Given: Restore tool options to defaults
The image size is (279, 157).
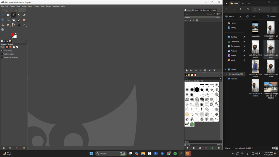Looking at the screenshot, I should tap(24, 148).
